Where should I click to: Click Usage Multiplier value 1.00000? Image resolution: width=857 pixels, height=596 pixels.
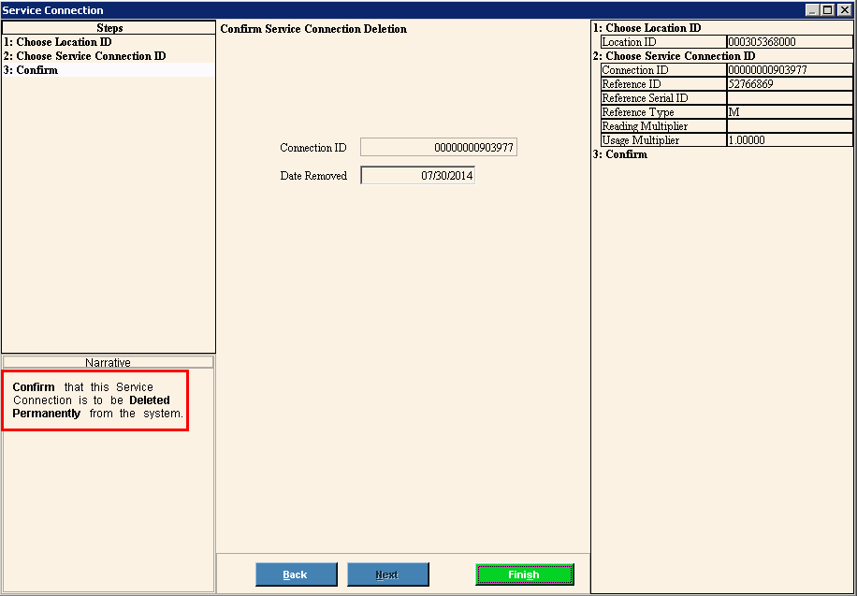(x=790, y=140)
